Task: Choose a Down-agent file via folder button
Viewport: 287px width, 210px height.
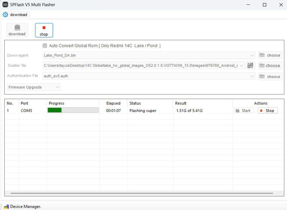Action: 270,55
